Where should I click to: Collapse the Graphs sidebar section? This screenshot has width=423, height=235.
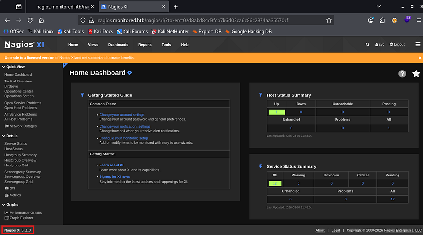[12, 205]
